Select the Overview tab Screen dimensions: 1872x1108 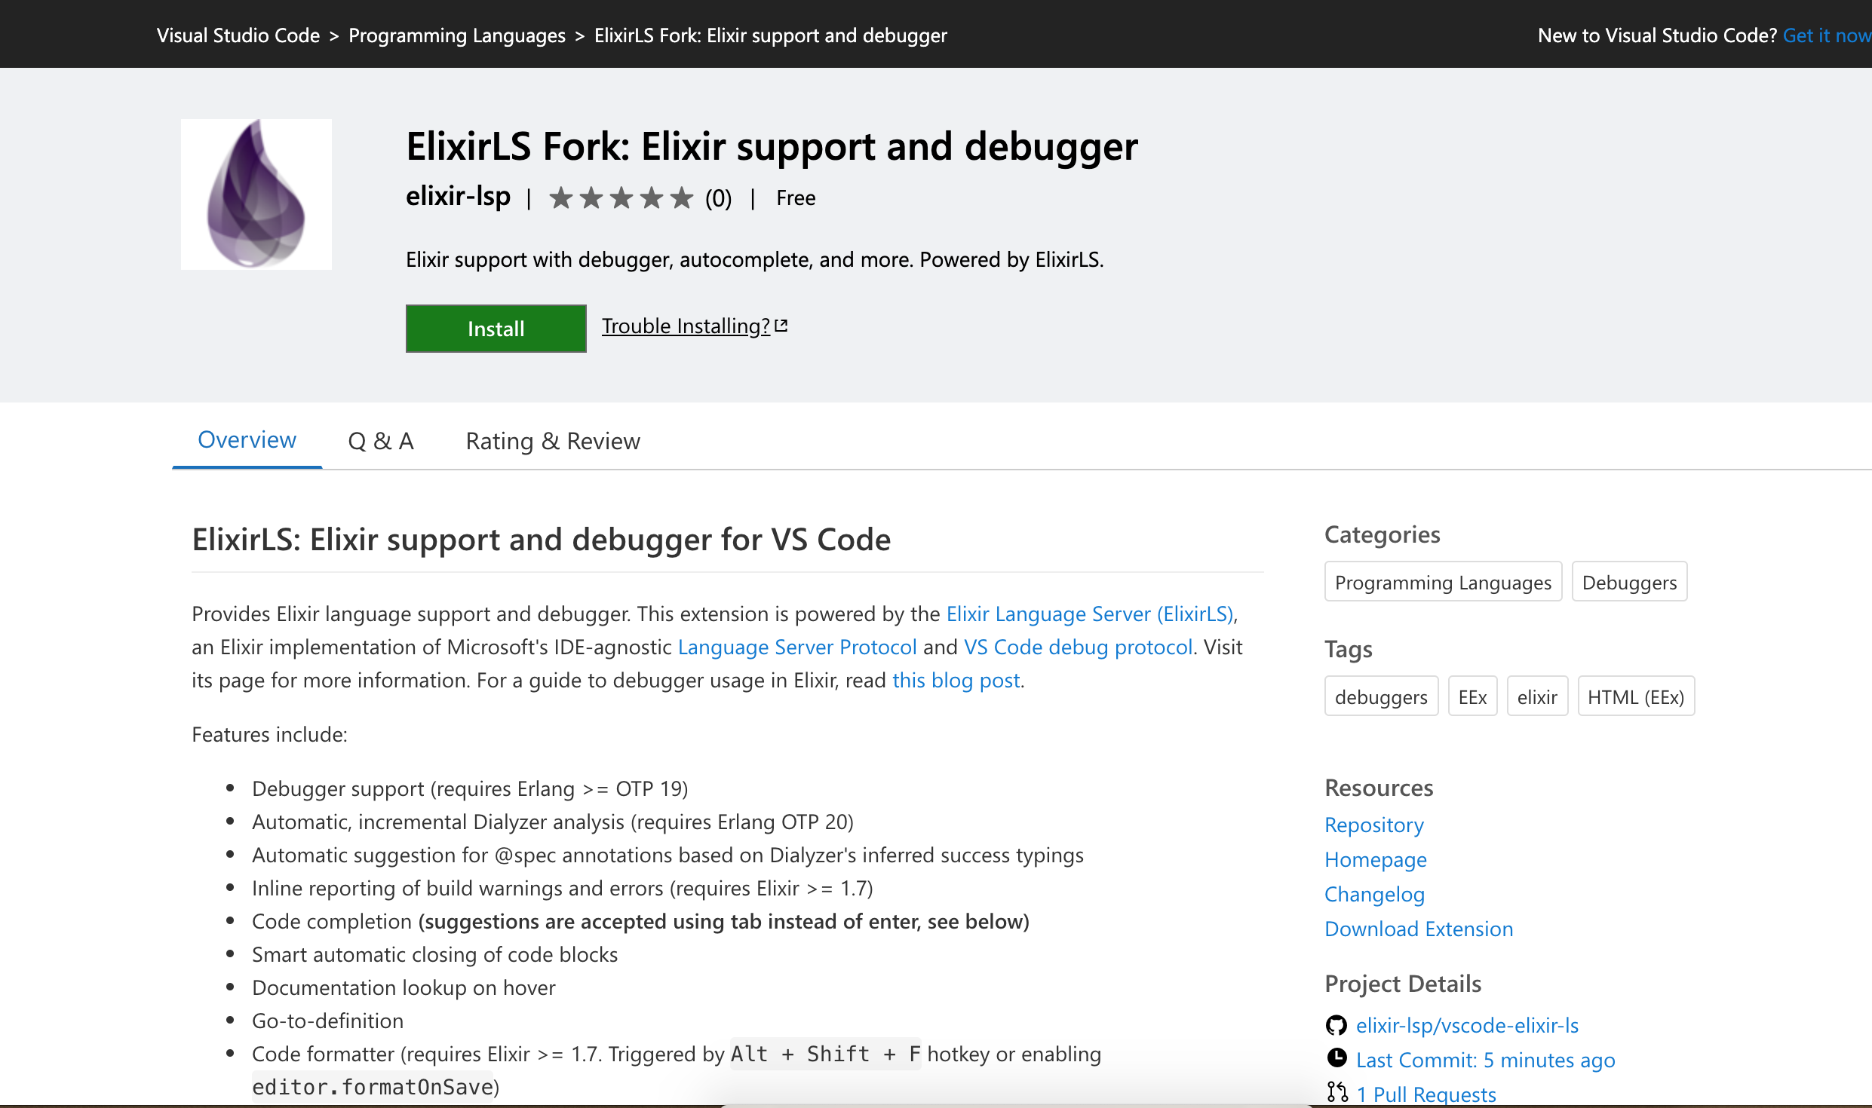(x=247, y=439)
